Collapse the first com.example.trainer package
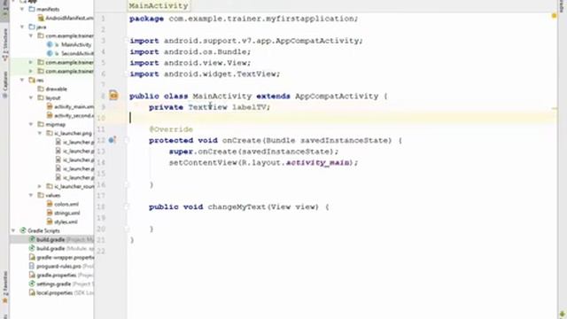 (x=31, y=35)
